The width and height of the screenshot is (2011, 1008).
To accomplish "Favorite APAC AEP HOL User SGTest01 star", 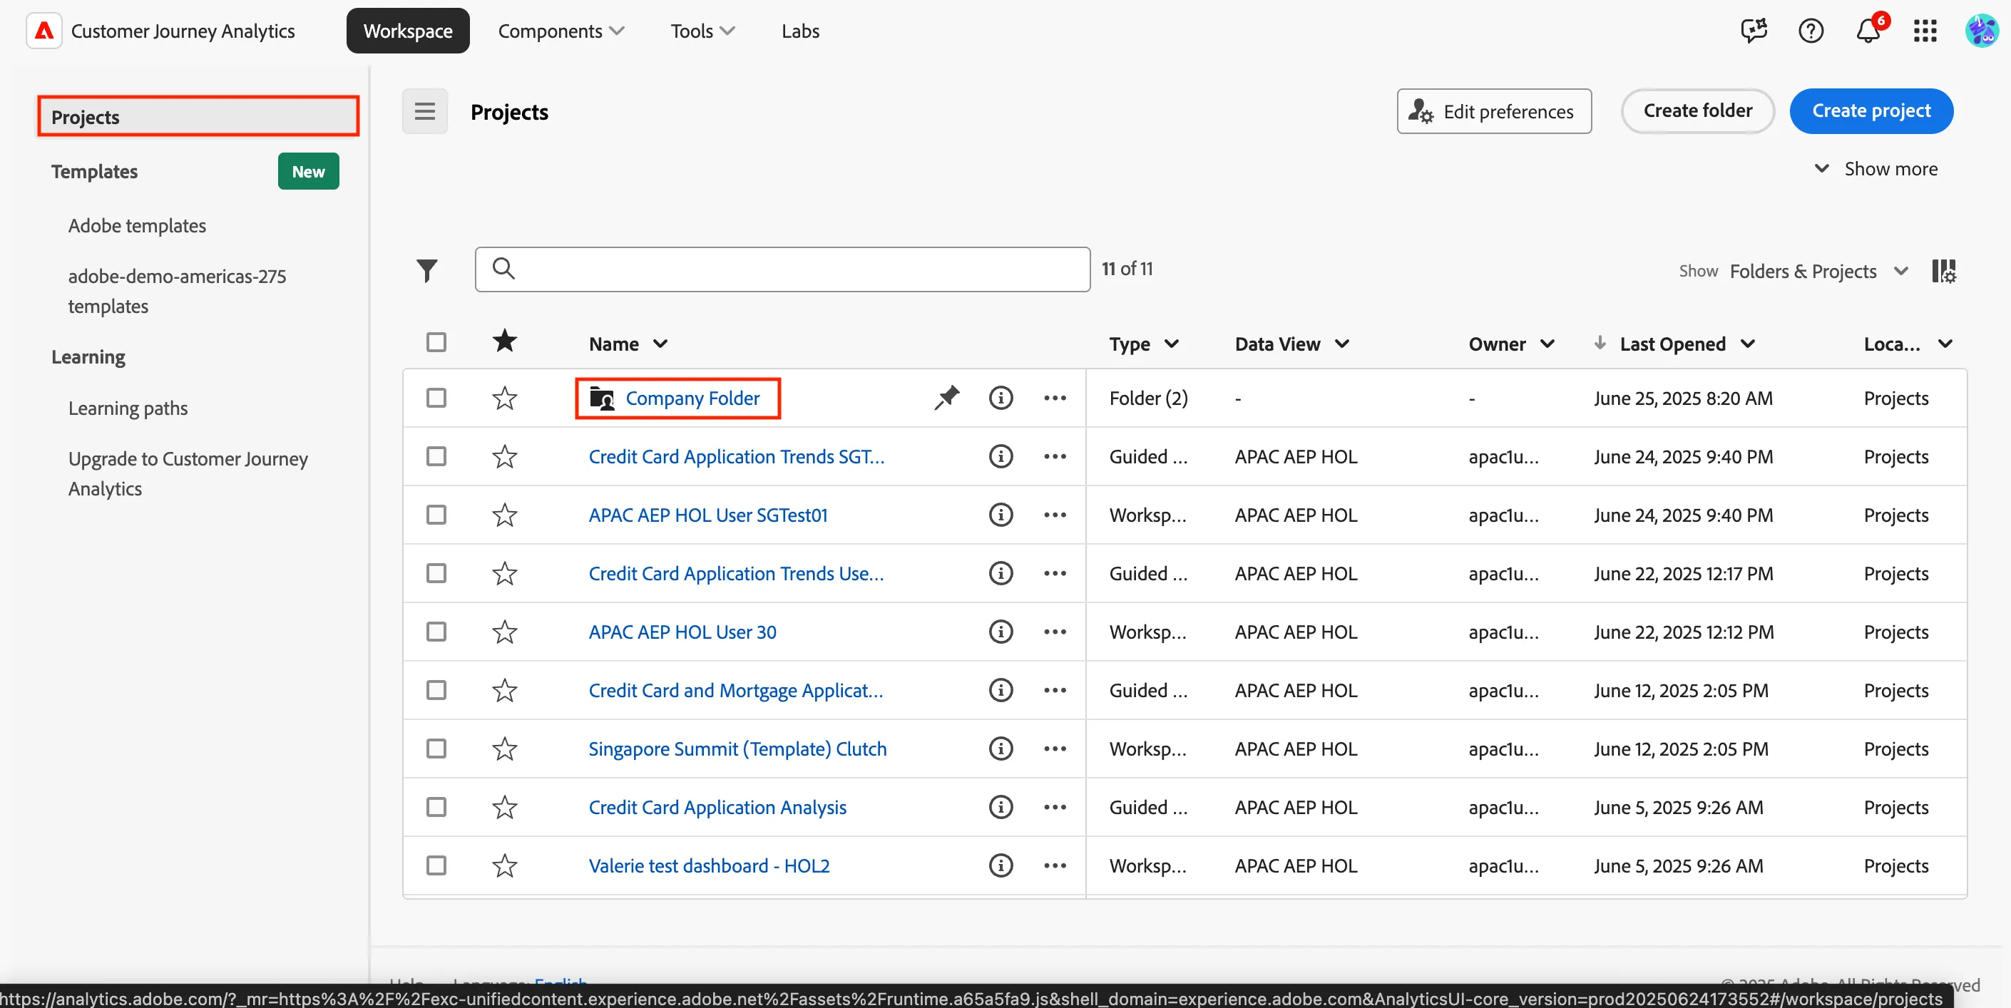I will (505, 515).
